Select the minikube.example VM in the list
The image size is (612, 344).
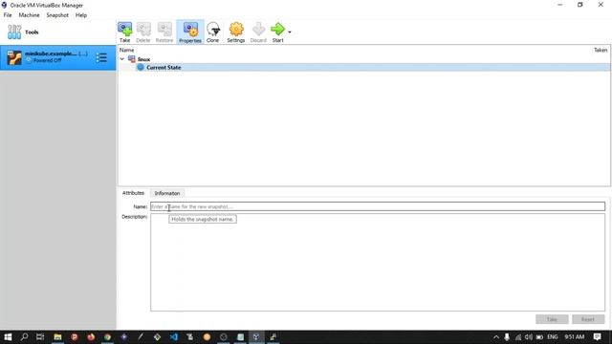[x=57, y=57]
